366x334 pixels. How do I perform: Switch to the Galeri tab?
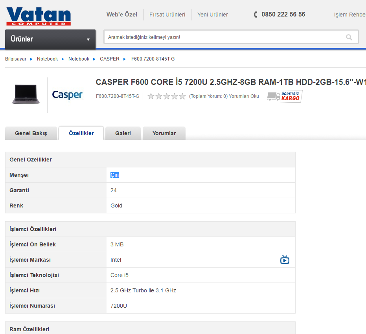pyautogui.click(x=123, y=133)
